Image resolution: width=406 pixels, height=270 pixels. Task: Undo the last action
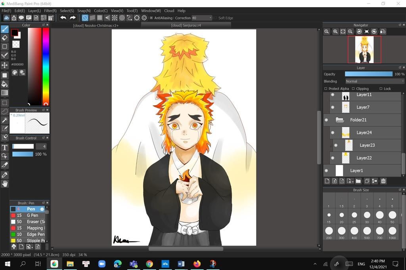[63, 18]
